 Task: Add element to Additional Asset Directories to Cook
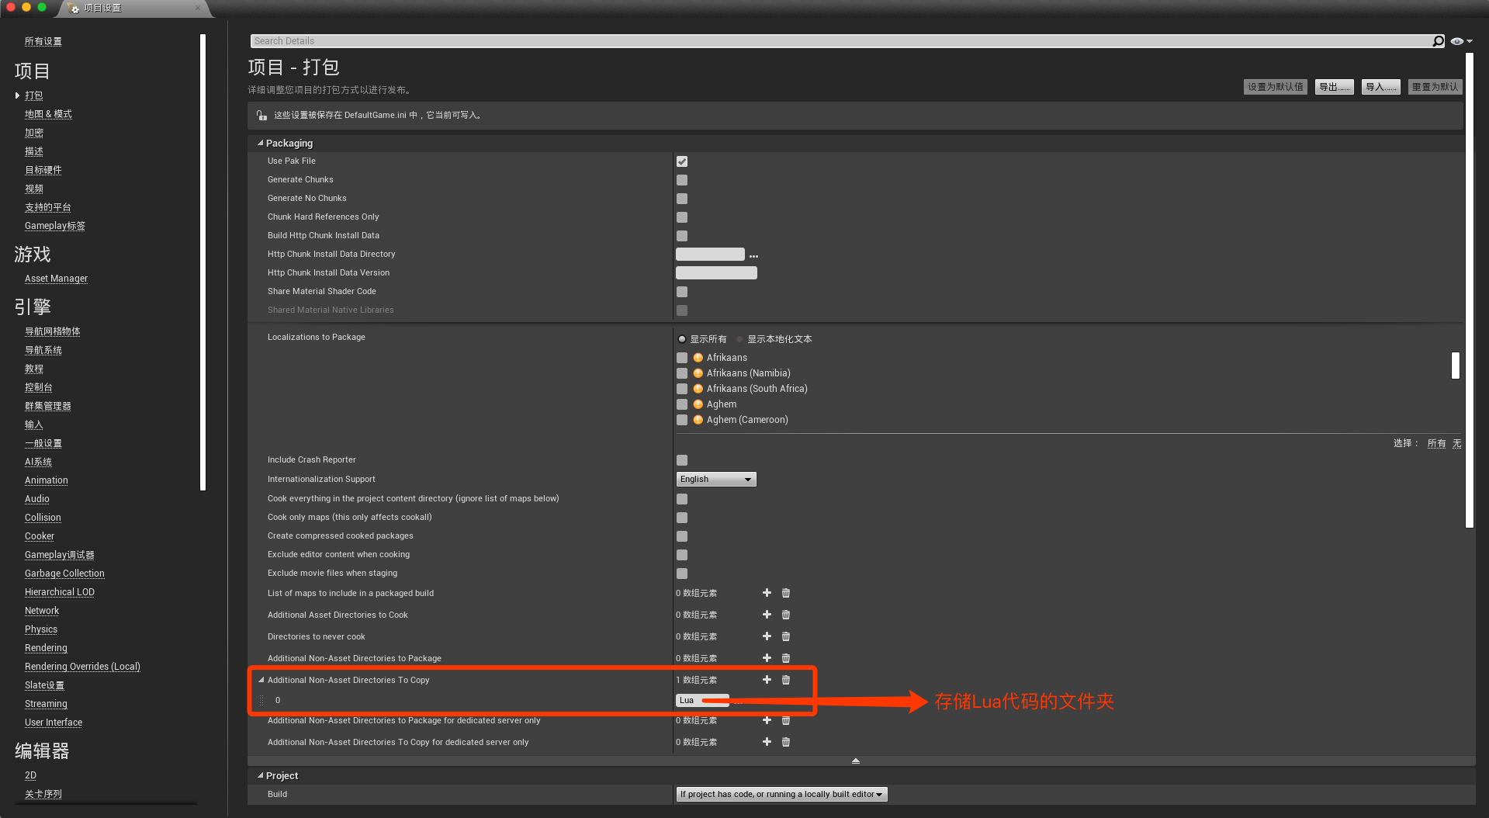click(x=767, y=614)
